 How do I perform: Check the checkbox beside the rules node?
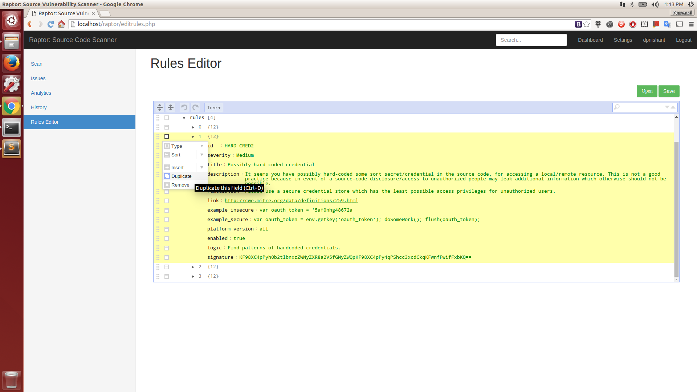(x=167, y=118)
